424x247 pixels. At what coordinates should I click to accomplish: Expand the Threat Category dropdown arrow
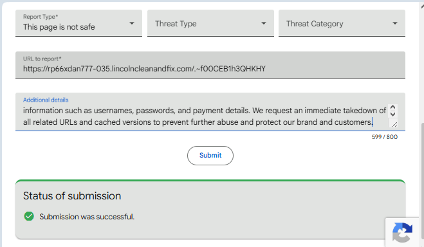[395, 24]
